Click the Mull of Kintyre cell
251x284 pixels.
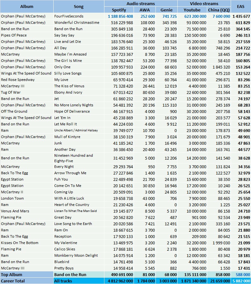(x=79, y=136)
